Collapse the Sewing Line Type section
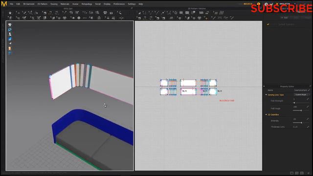This screenshot has width=313, height=176. (266, 94)
